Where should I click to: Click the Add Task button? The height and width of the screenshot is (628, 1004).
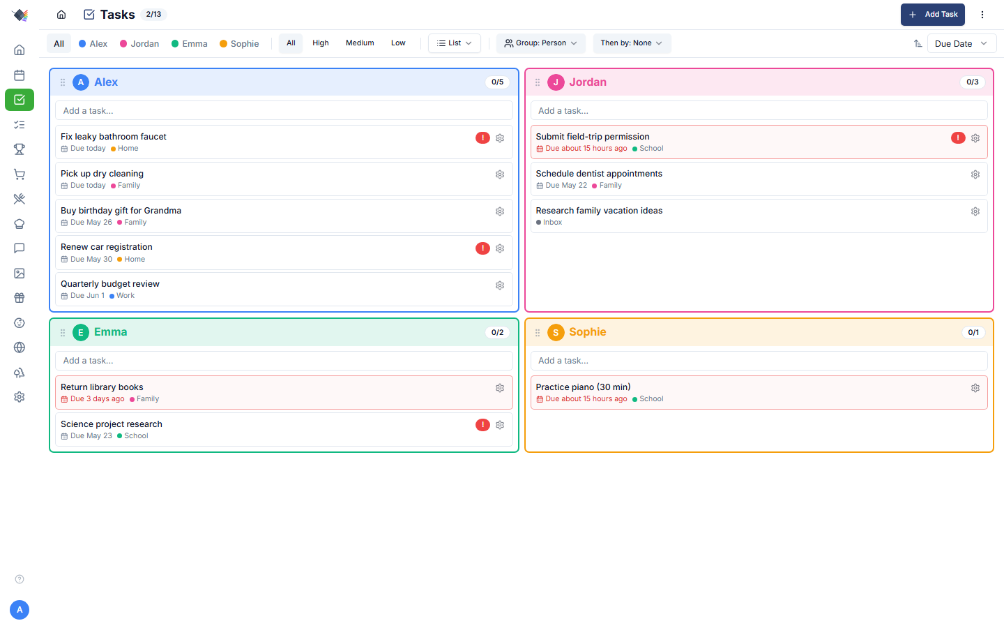pos(933,15)
